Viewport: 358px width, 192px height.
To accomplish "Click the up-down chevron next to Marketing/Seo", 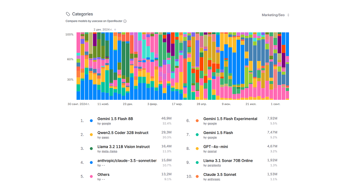I will pyautogui.click(x=289, y=15).
